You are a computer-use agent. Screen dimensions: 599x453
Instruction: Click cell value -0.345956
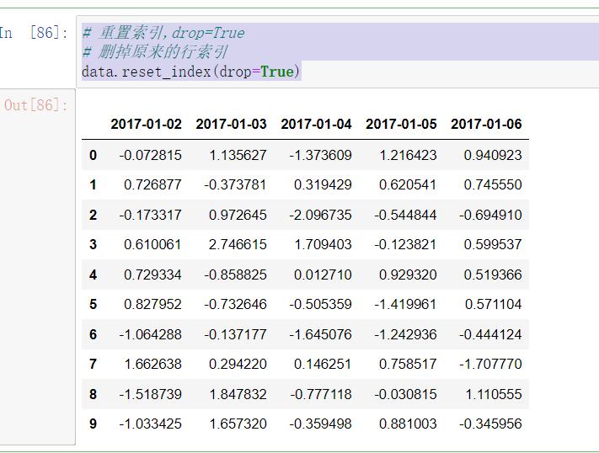(x=490, y=424)
